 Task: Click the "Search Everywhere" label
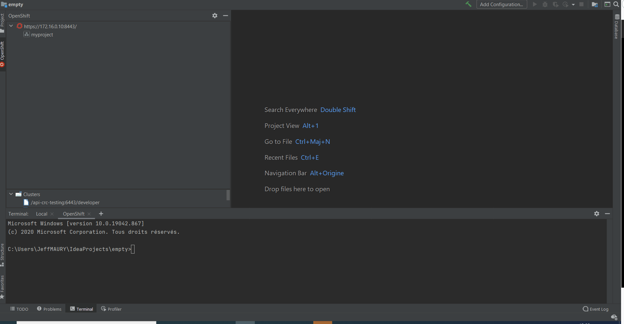pos(291,110)
